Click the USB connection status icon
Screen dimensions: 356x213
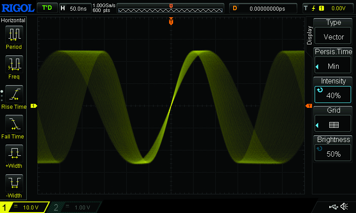click(333, 207)
